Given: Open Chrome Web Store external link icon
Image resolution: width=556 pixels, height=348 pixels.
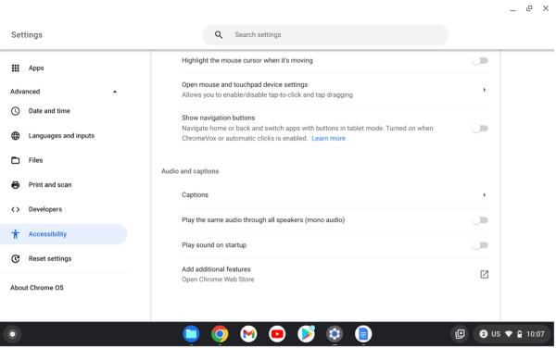Looking at the screenshot, I should [x=484, y=274].
